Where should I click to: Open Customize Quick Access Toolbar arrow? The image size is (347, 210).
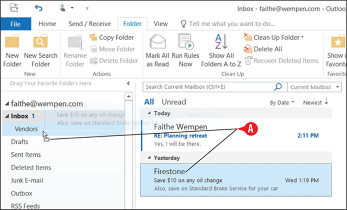tap(87, 9)
